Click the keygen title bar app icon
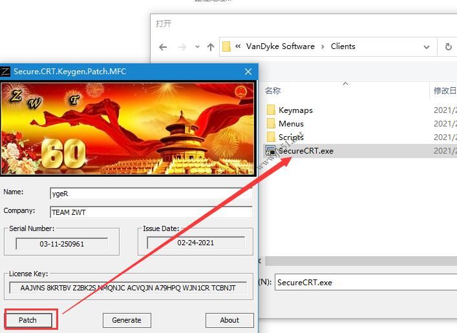The width and height of the screenshot is (457, 333). 5,72
